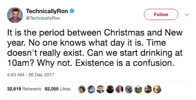Image resolution: width=196 pixels, height=100 pixels.
Task: Select the bearded man selfie liker avatar
Action: click(x=101, y=89)
